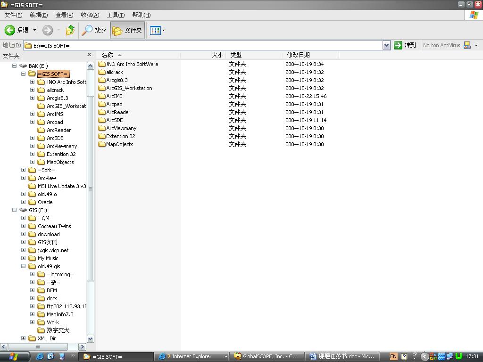Open the File (文件) menu

(13, 15)
